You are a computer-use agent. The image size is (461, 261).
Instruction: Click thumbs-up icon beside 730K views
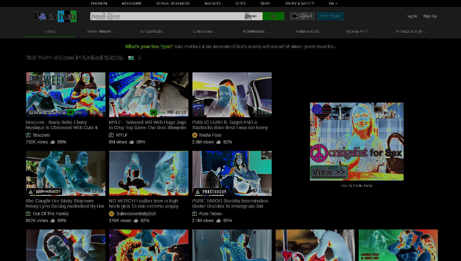(53, 142)
